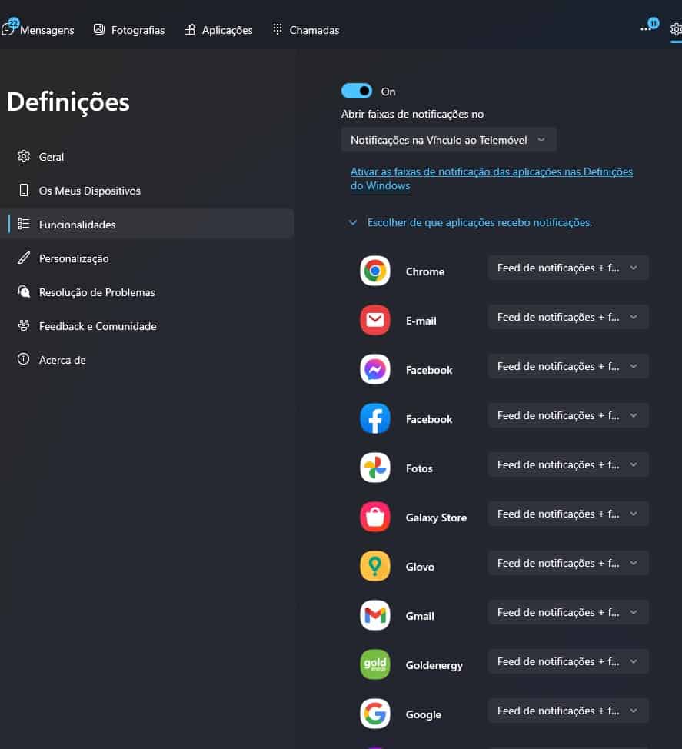Click the Acerca de info icon
Viewport: 682px width, 749px height.
point(23,359)
